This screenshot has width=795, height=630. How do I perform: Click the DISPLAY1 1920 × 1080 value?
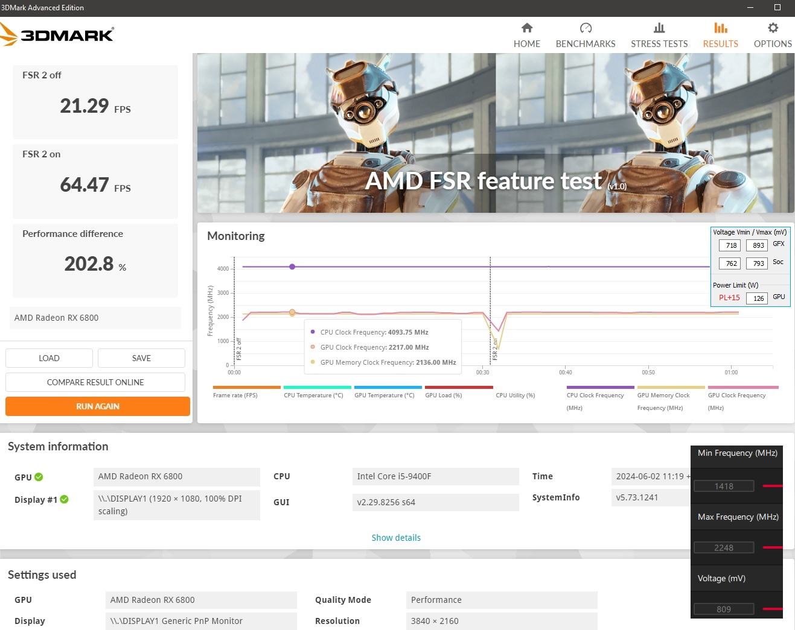click(177, 505)
